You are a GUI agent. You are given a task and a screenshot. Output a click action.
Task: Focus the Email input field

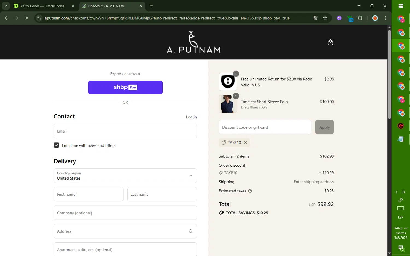click(x=125, y=131)
